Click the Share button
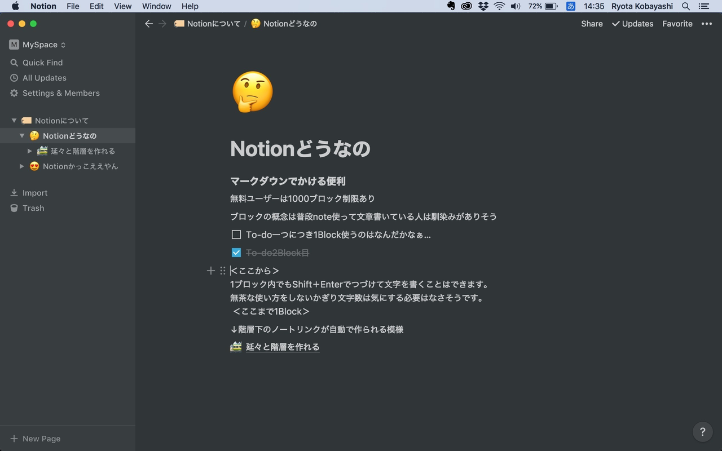Image resolution: width=722 pixels, height=451 pixels. pos(592,24)
